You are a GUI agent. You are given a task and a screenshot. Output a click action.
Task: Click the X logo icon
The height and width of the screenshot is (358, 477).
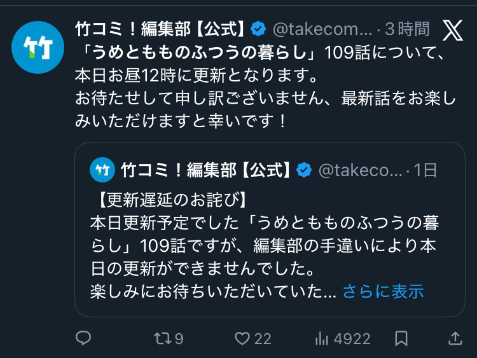[452, 30]
